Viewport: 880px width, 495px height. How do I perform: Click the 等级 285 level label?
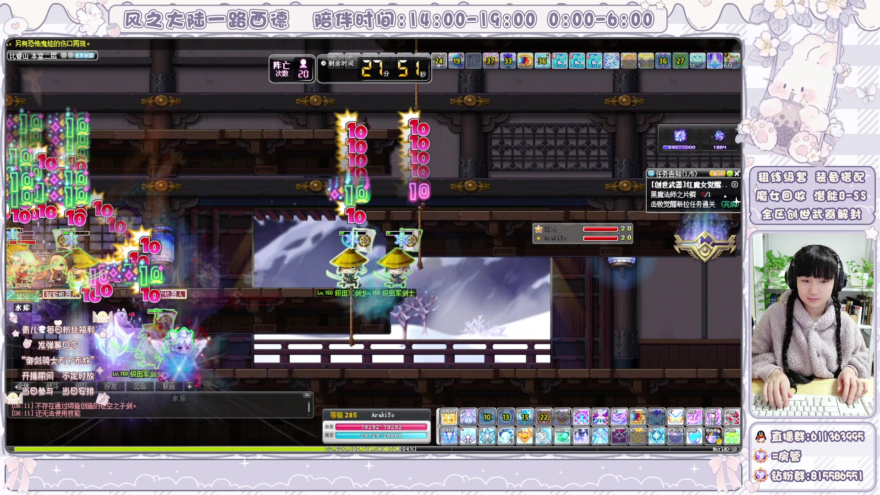pos(343,415)
